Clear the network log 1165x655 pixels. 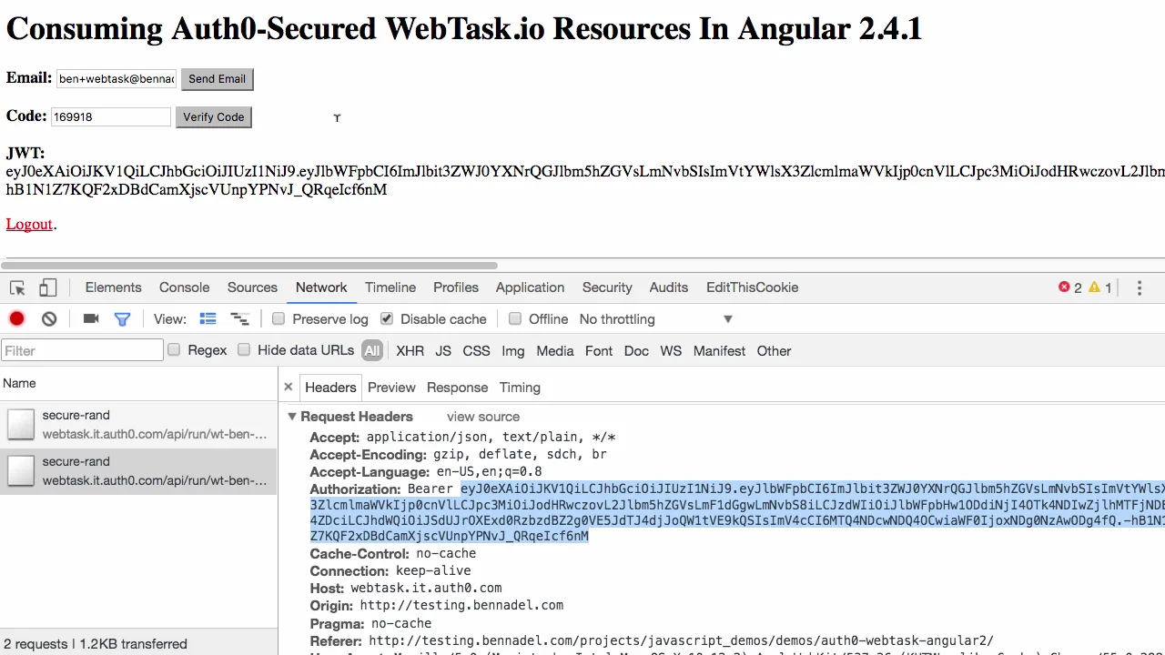(49, 318)
